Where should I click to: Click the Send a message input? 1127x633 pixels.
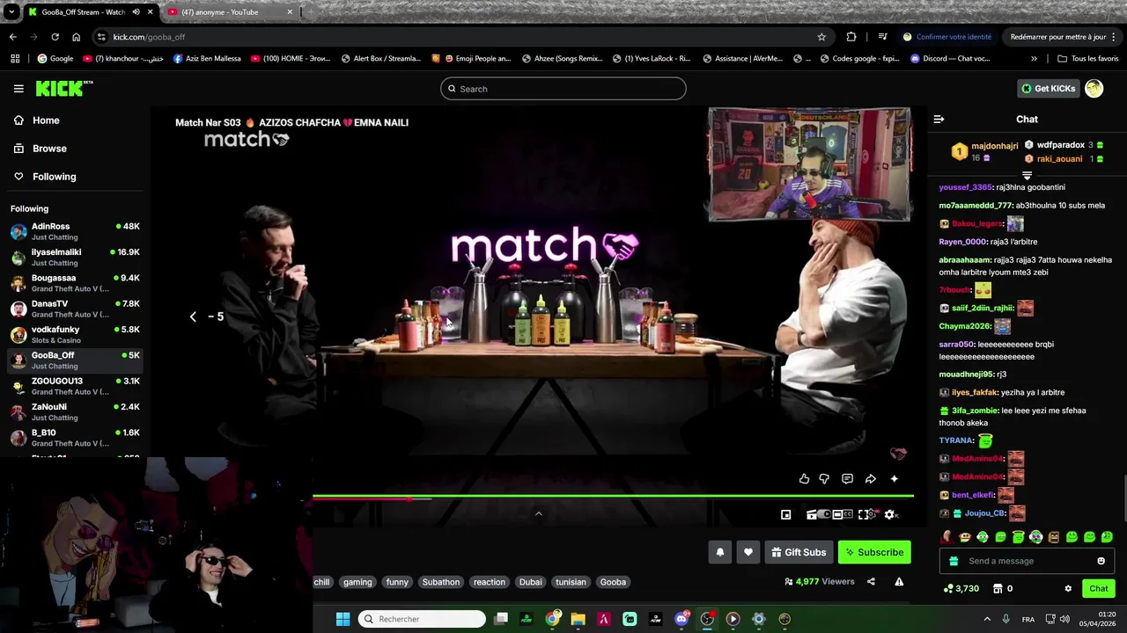pos(1028,561)
